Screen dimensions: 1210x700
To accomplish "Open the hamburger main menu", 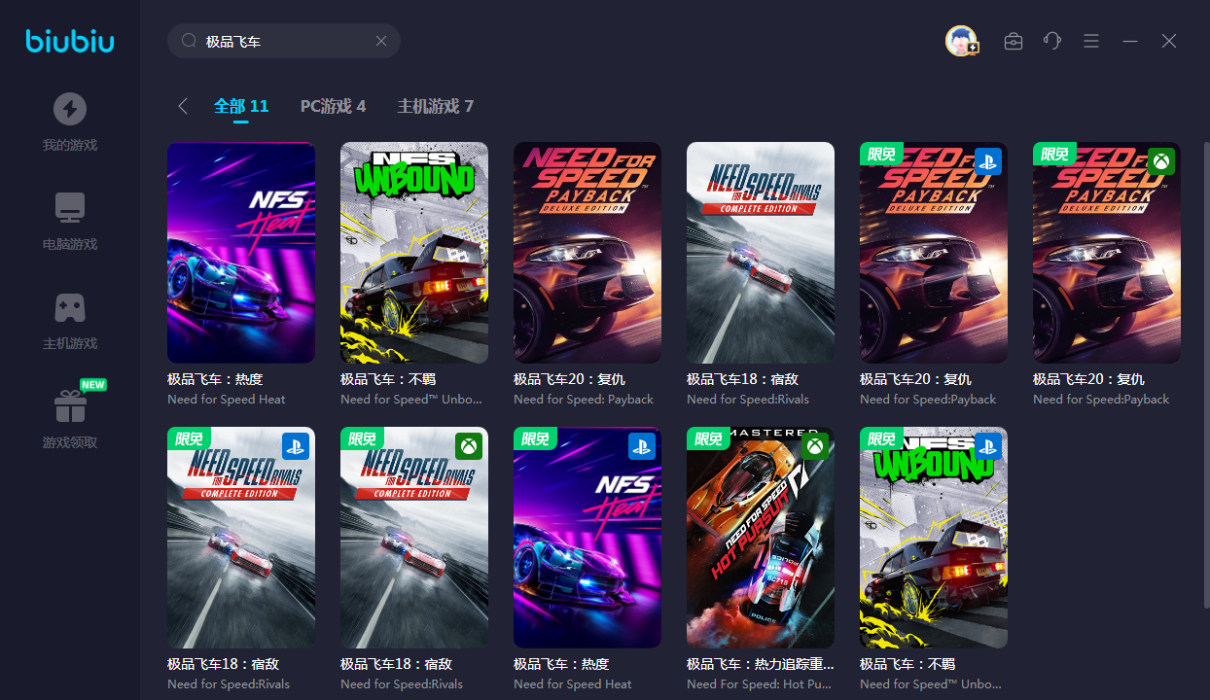I will pos(1091,41).
